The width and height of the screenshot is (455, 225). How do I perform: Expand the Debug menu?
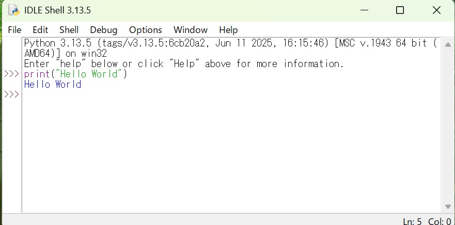coord(103,30)
